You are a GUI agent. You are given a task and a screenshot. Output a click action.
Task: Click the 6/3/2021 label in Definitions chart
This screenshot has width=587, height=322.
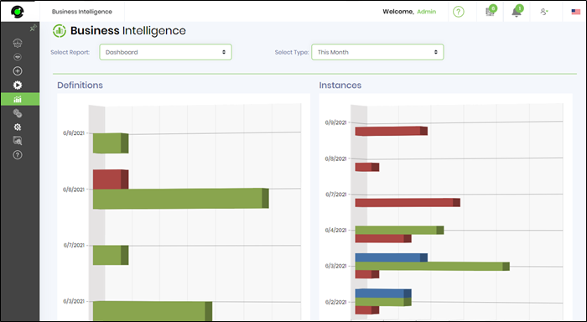click(74, 301)
